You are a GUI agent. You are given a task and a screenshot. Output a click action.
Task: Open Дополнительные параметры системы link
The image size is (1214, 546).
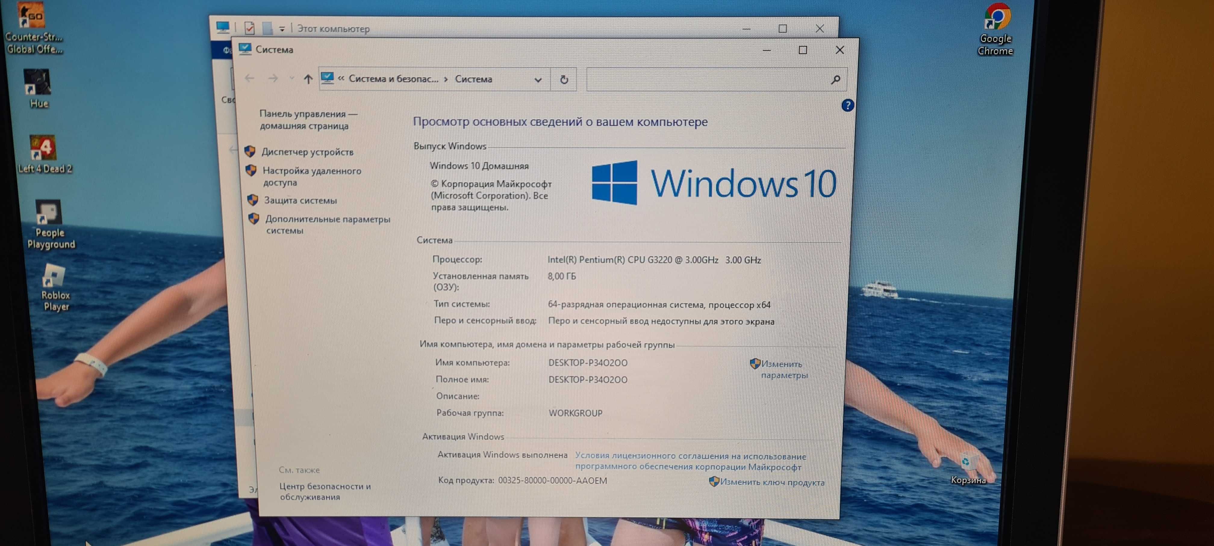[328, 225]
